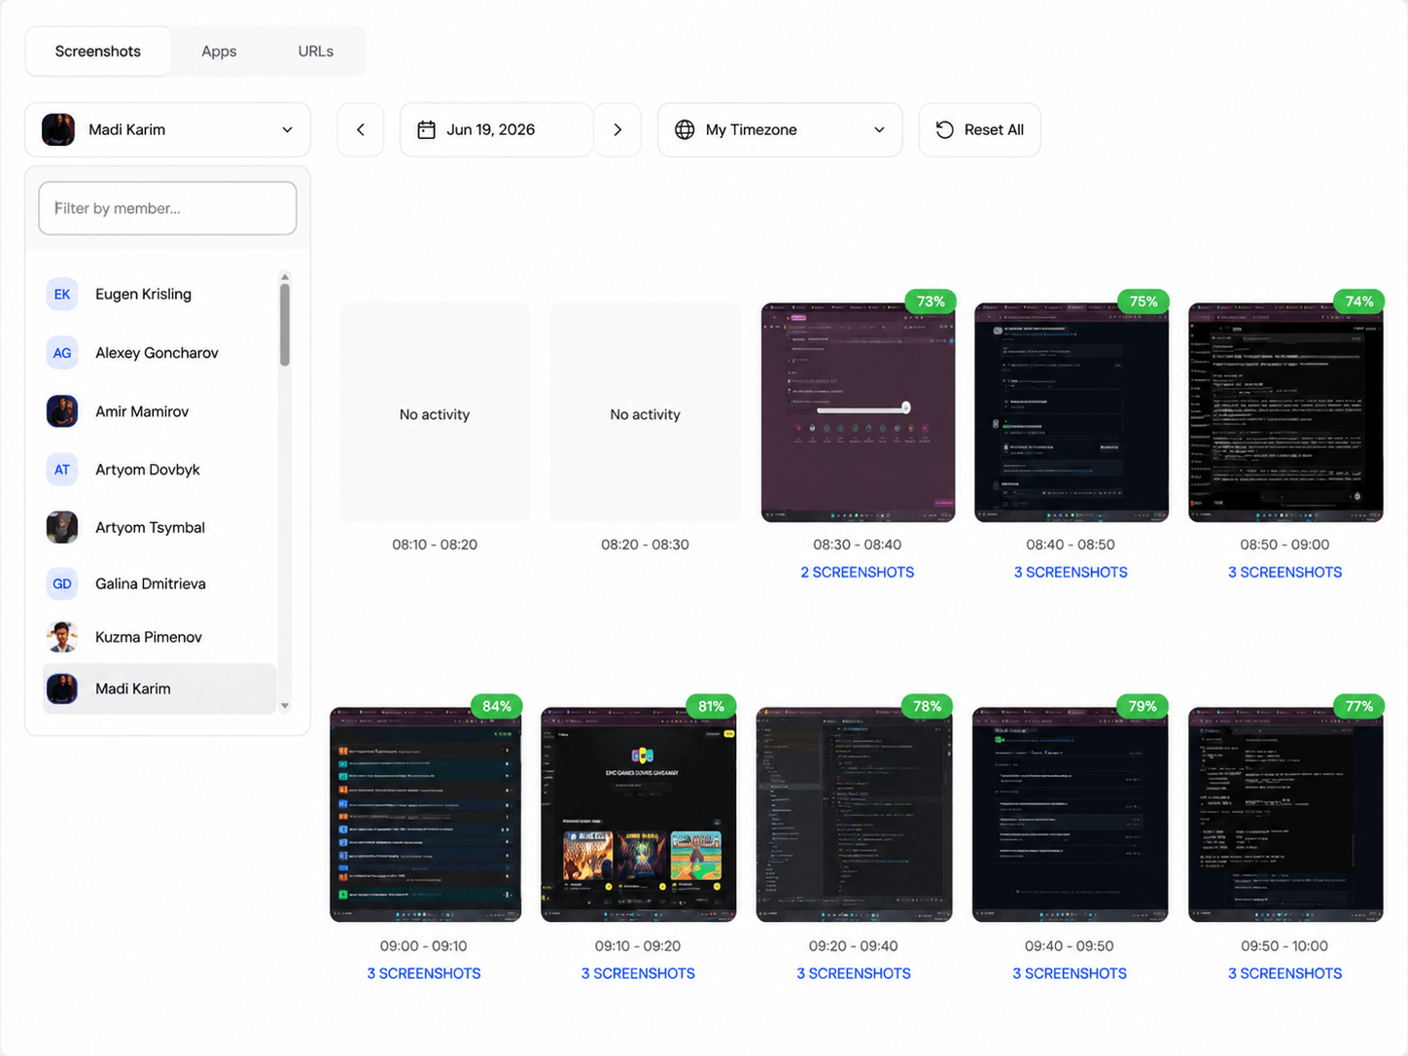Click the 78% activity badge
Viewport: 1408px width, 1056px height.
(927, 706)
